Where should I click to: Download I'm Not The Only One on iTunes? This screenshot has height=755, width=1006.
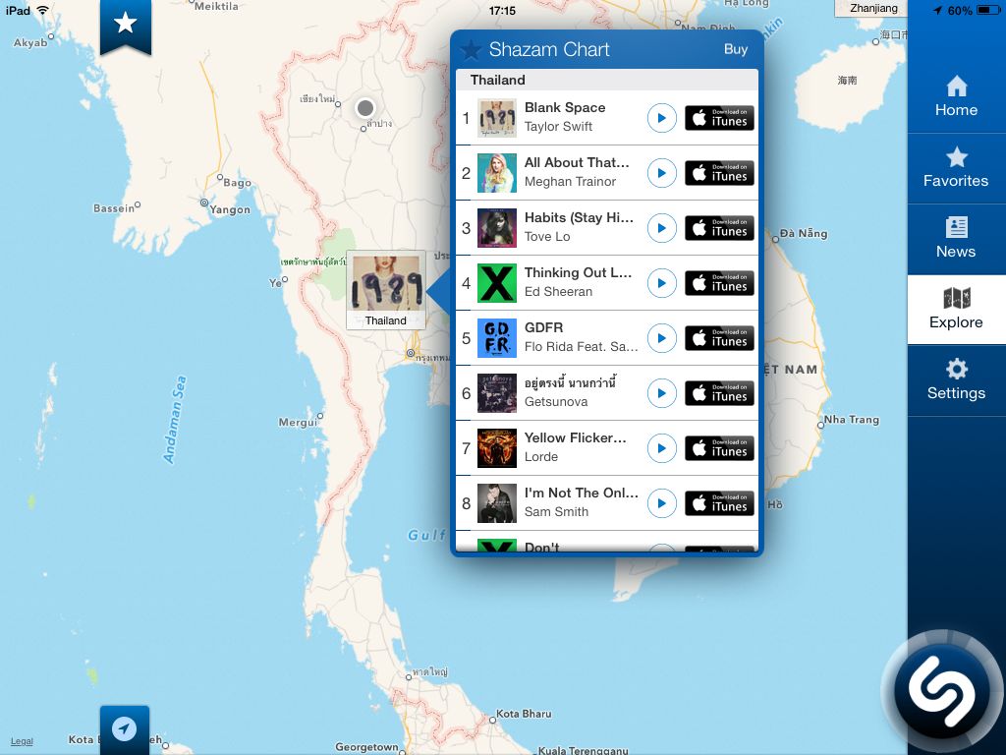click(719, 503)
